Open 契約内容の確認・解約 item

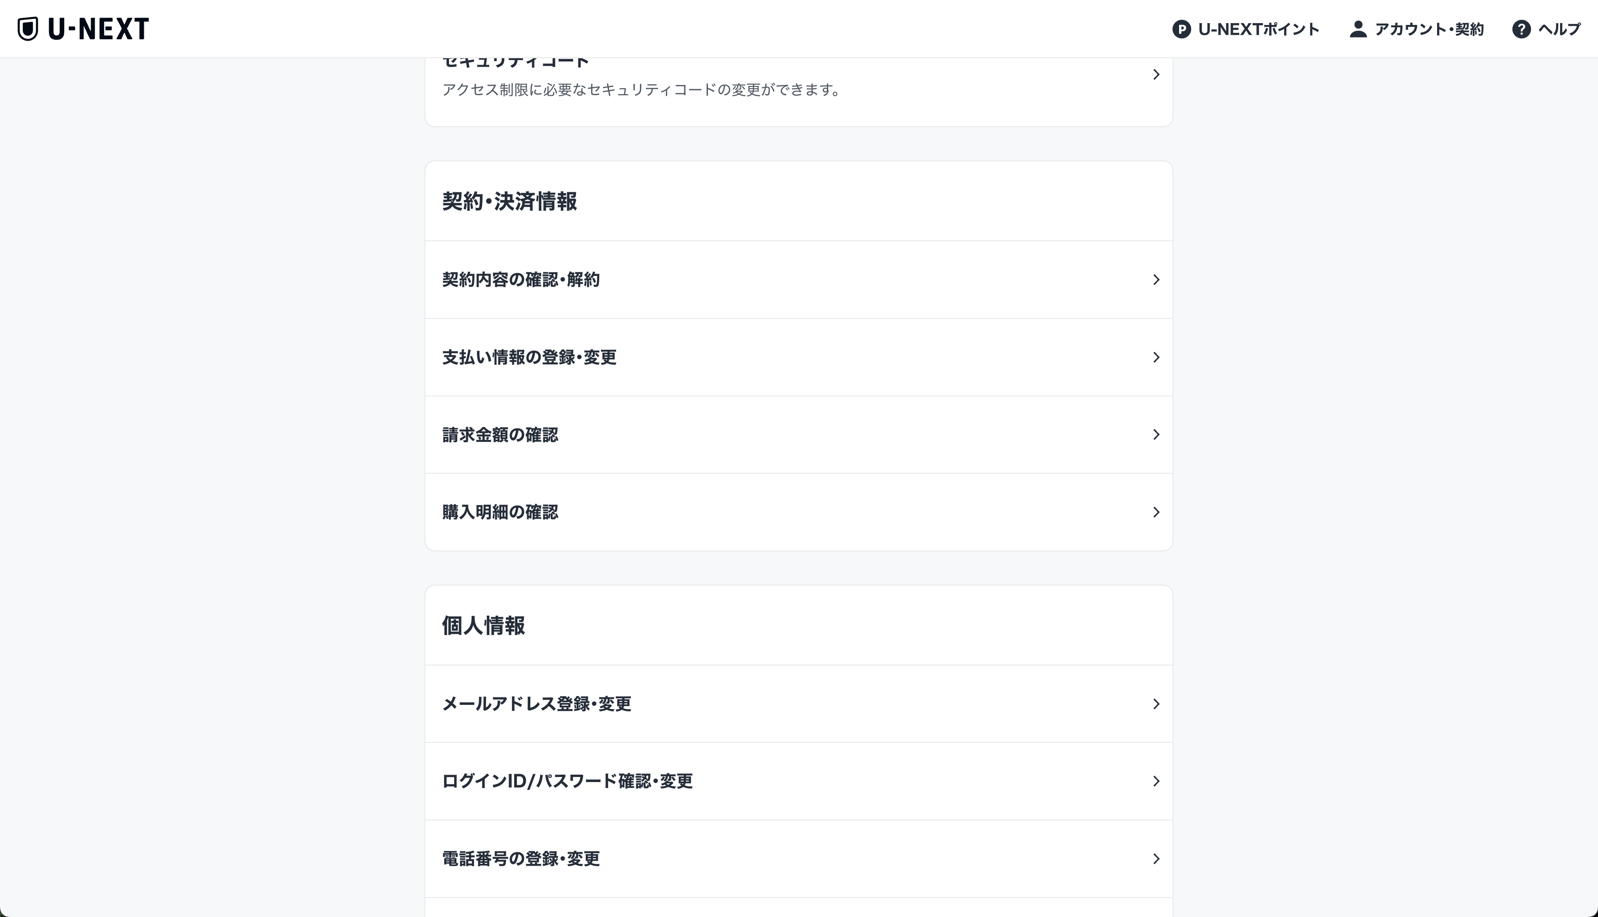(521, 280)
